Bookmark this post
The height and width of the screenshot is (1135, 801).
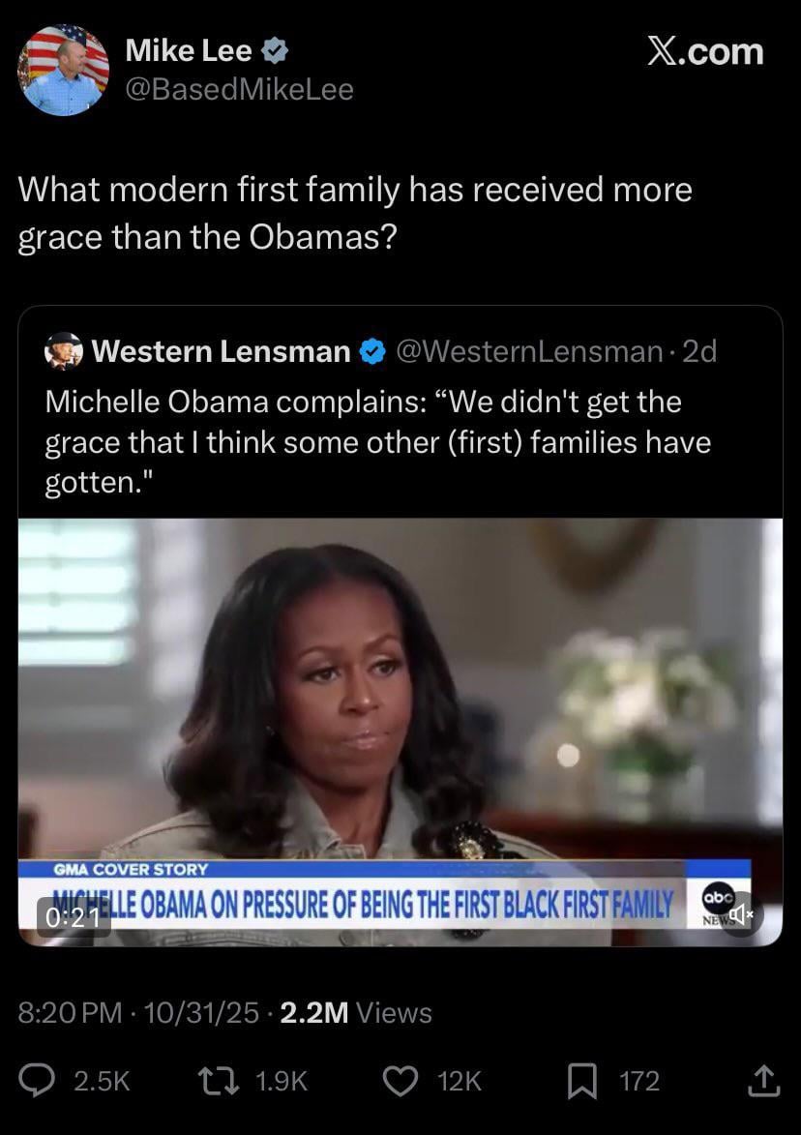[x=582, y=1082]
